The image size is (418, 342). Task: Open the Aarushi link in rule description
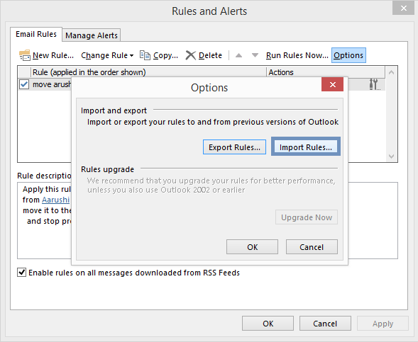coord(56,200)
